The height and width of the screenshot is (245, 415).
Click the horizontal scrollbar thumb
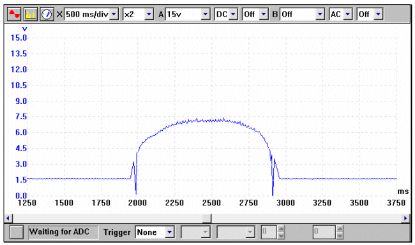tap(207, 218)
